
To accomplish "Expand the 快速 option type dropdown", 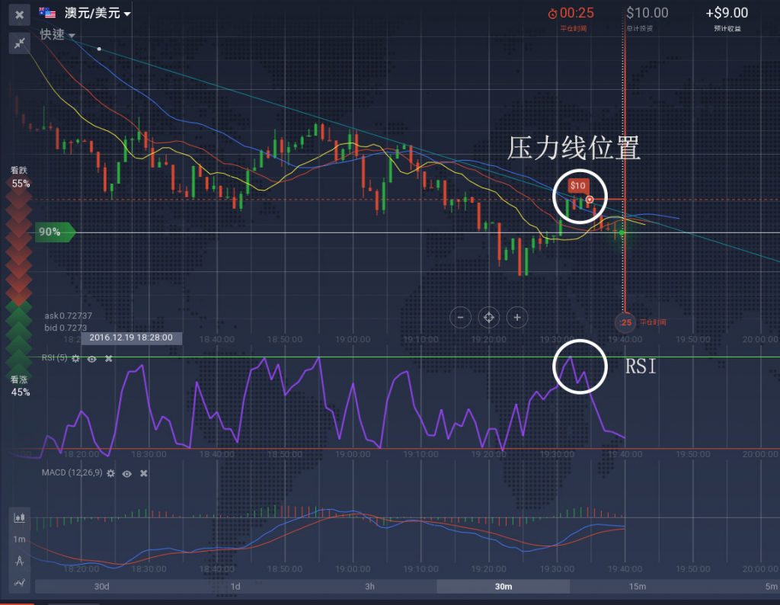I will click(x=72, y=35).
